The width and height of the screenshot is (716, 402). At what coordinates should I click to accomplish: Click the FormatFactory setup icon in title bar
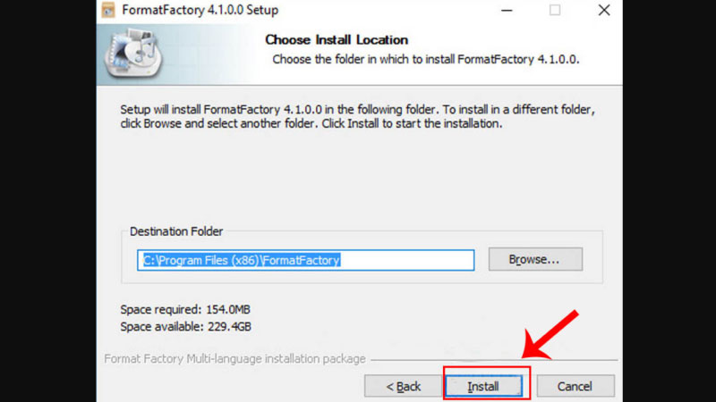click(108, 10)
